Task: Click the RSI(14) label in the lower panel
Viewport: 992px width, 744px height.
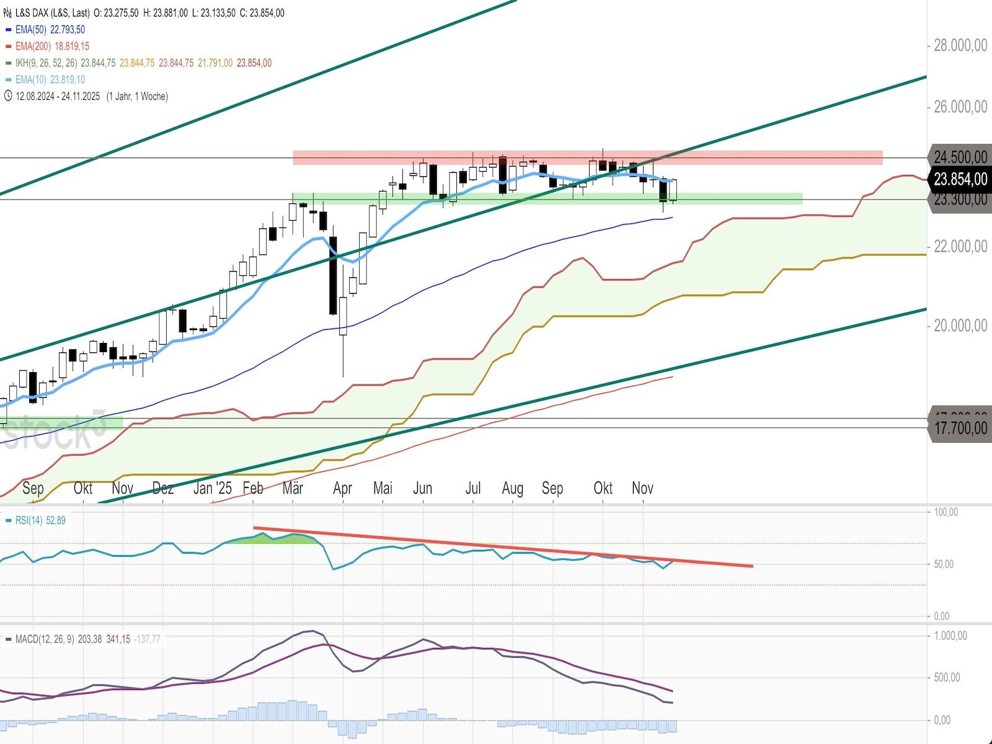Action: [x=29, y=521]
